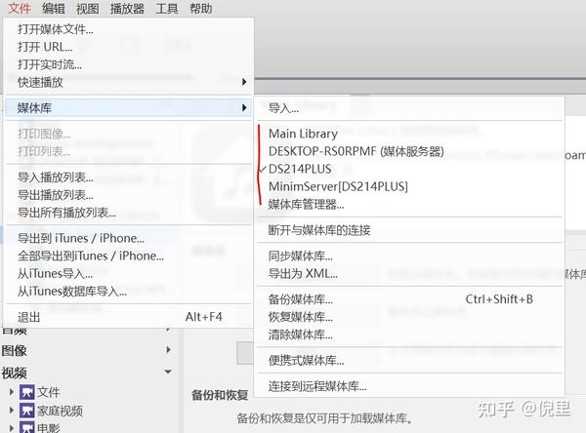This screenshot has height=433, width=586.
Task: Click the 电影 video icon
Action: (x=27, y=428)
